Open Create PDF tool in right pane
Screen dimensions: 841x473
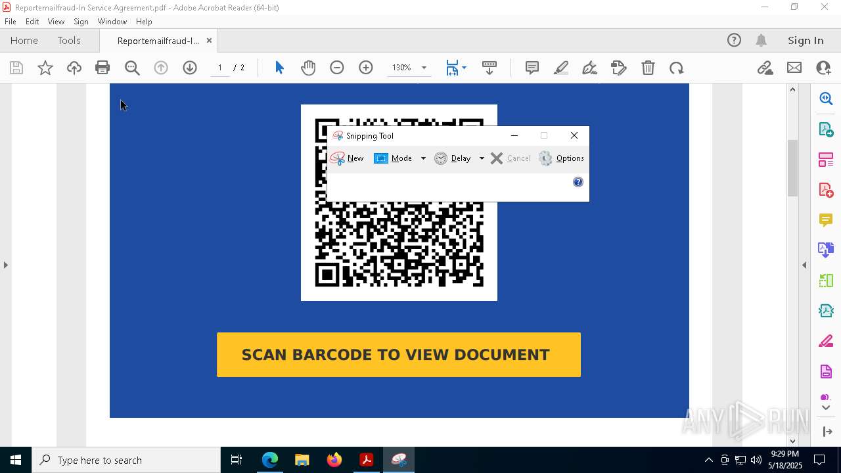pyautogui.click(x=826, y=190)
